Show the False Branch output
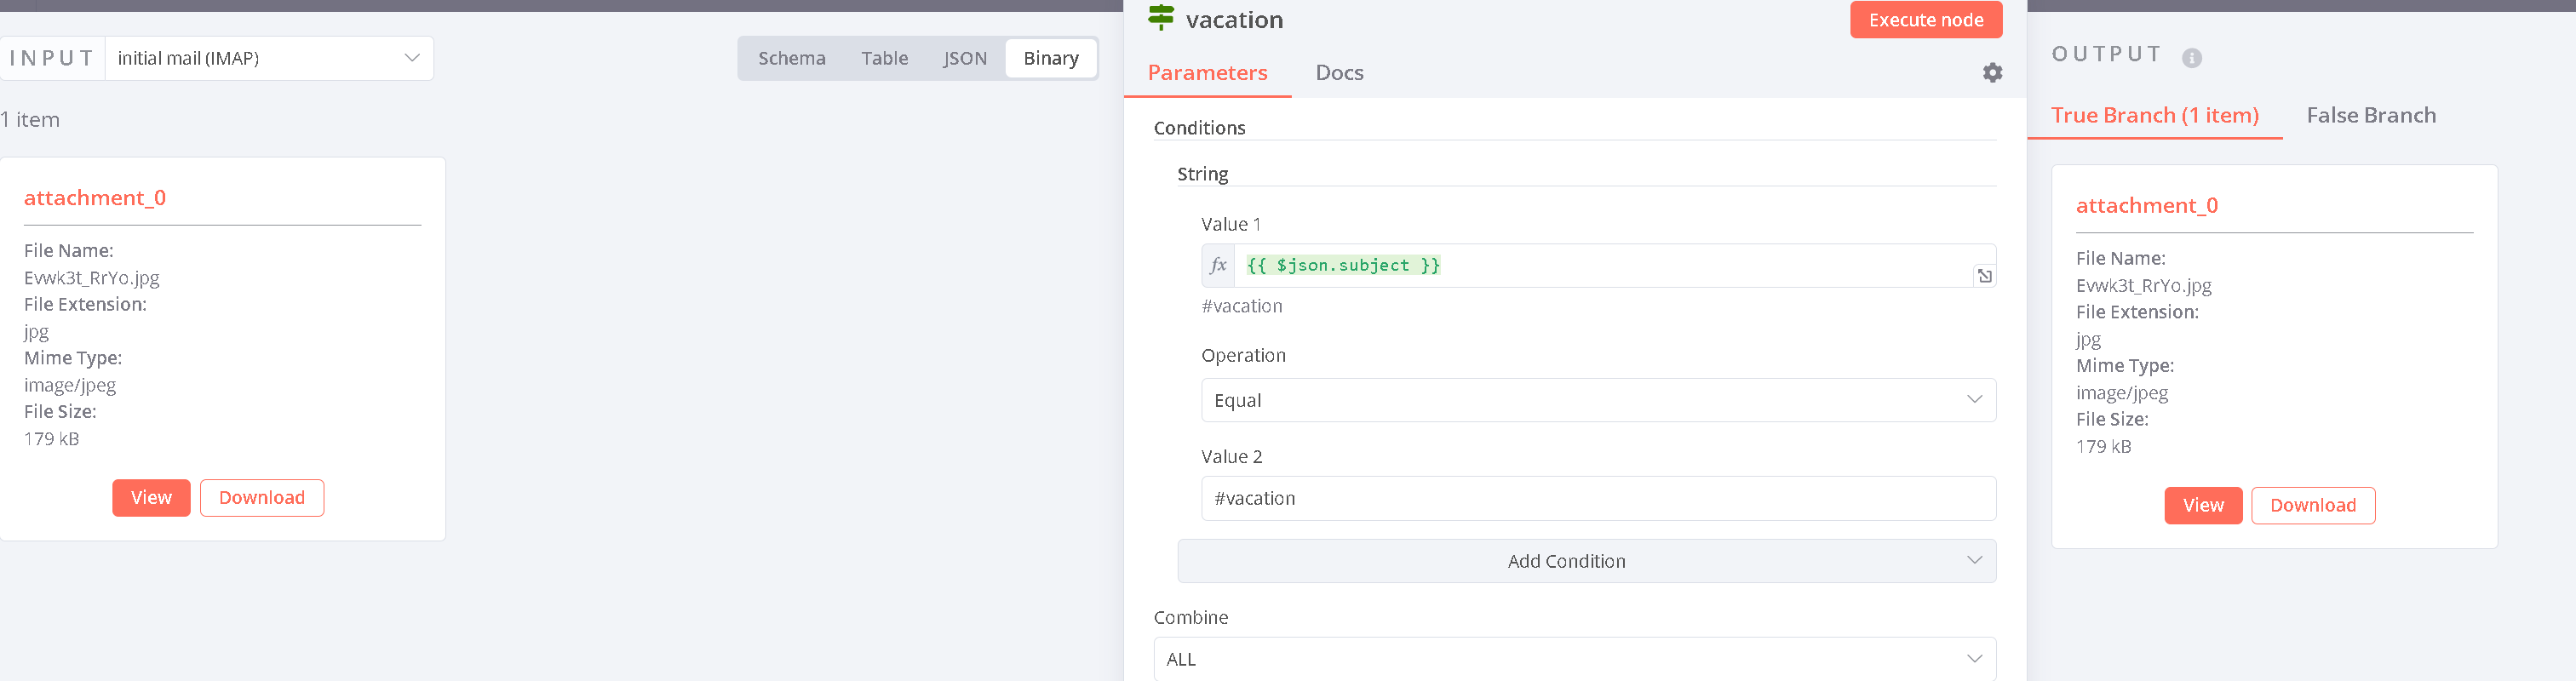 [2370, 116]
